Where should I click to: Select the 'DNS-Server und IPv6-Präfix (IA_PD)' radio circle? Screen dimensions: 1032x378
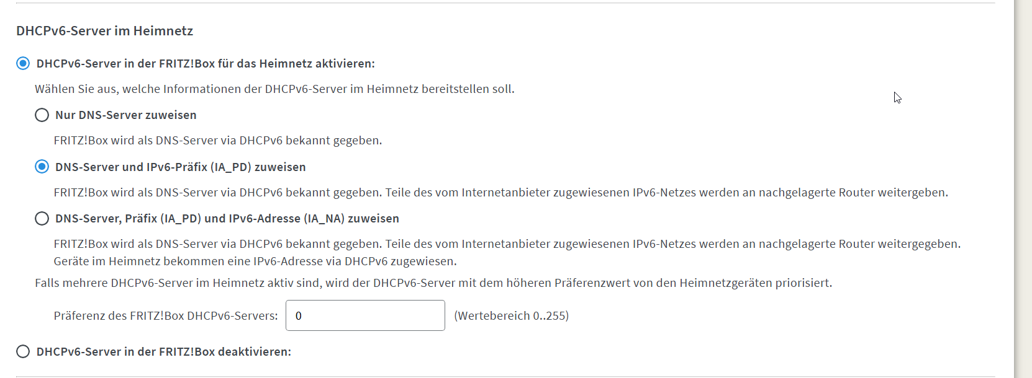click(x=42, y=167)
